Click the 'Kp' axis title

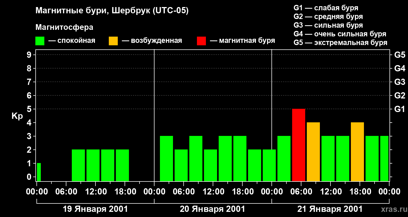pos(17,116)
